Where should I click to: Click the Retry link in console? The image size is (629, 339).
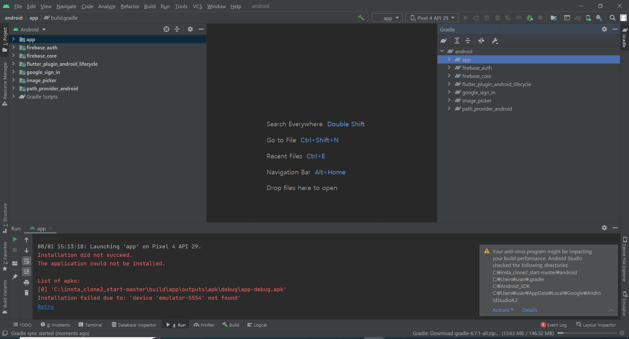pyautogui.click(x=46, y=307)
